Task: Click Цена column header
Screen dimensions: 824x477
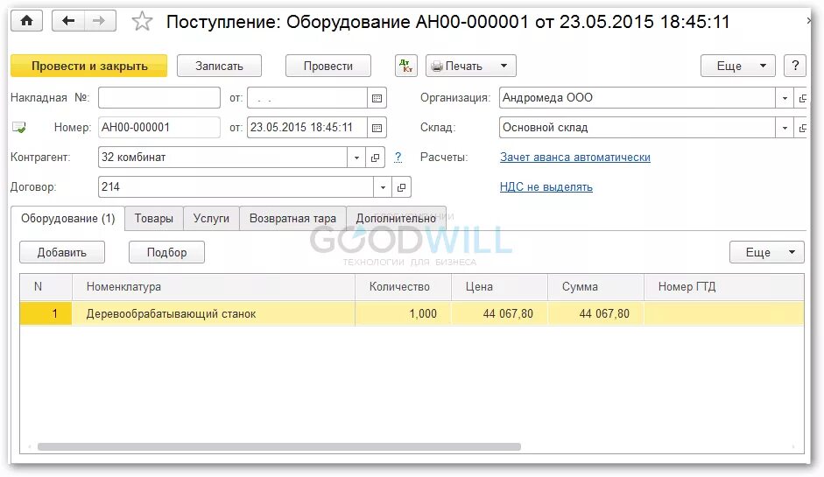Action: click(499, 287)
